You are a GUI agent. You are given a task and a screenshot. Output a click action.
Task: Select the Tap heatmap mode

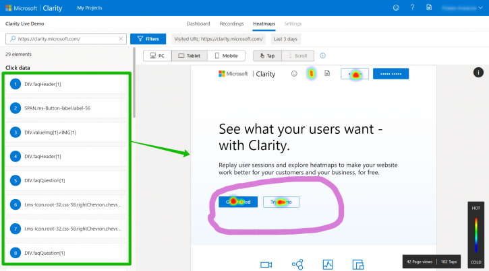267,56
